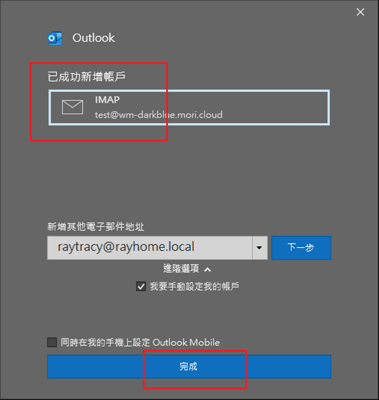Screen dimensions: 379x400
Task: Click the raytracy@rayhome.local email field
Action: (x=149, y=247)
